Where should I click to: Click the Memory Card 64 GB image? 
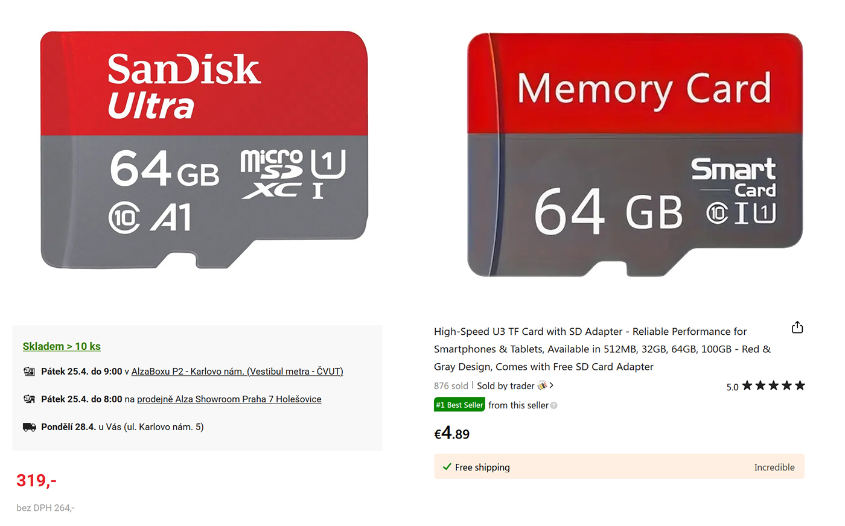point(635,155)
